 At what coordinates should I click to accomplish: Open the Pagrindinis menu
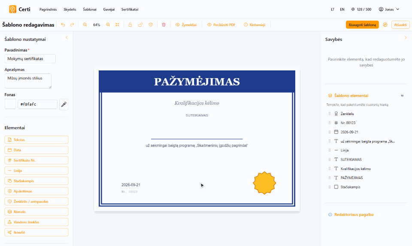[48, 9]
